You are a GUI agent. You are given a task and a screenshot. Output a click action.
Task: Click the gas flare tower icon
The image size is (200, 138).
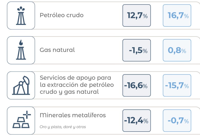click(21, 50)
